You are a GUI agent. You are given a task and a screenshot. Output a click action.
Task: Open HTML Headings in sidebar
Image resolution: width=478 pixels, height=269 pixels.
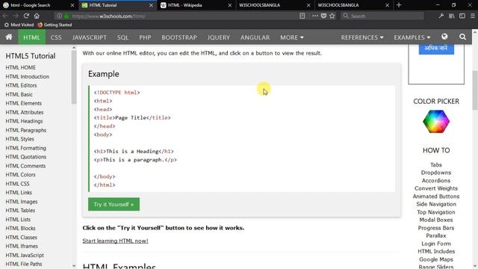click(x=24, y=121)
